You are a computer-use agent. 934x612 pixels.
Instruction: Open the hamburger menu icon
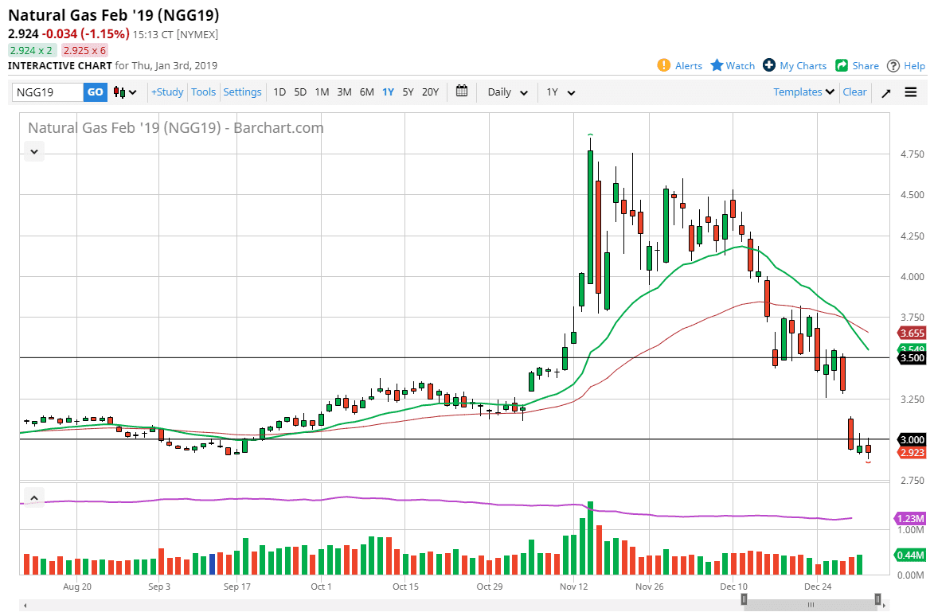pos(911,92)
